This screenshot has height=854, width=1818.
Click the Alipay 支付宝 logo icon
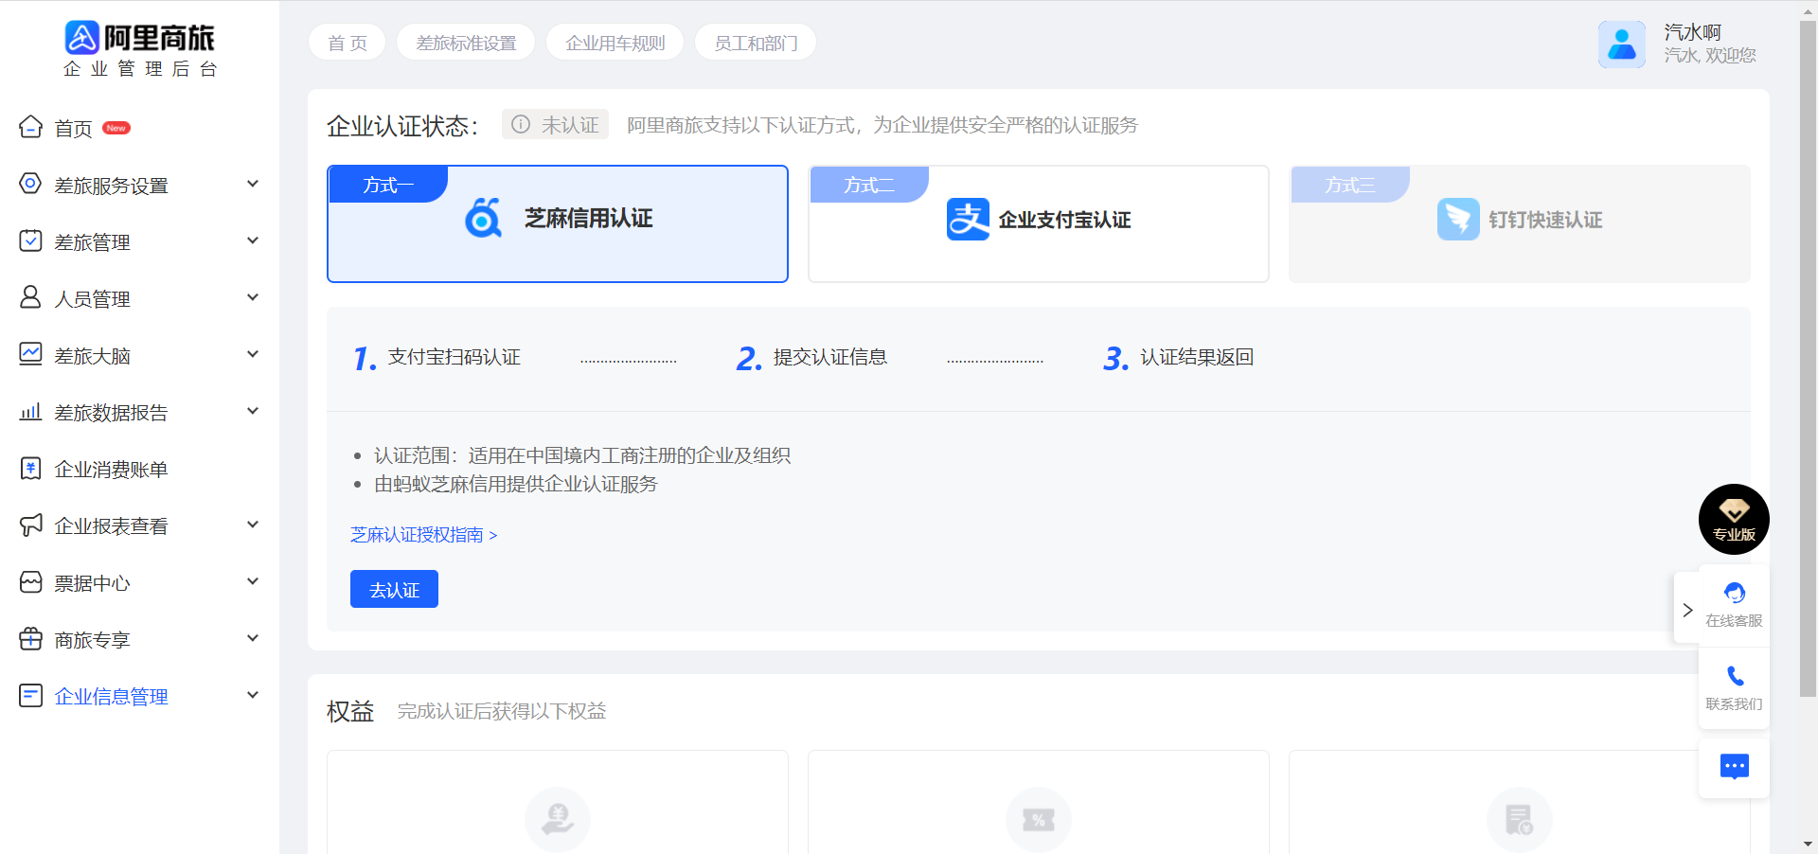(x=968, y=219)
